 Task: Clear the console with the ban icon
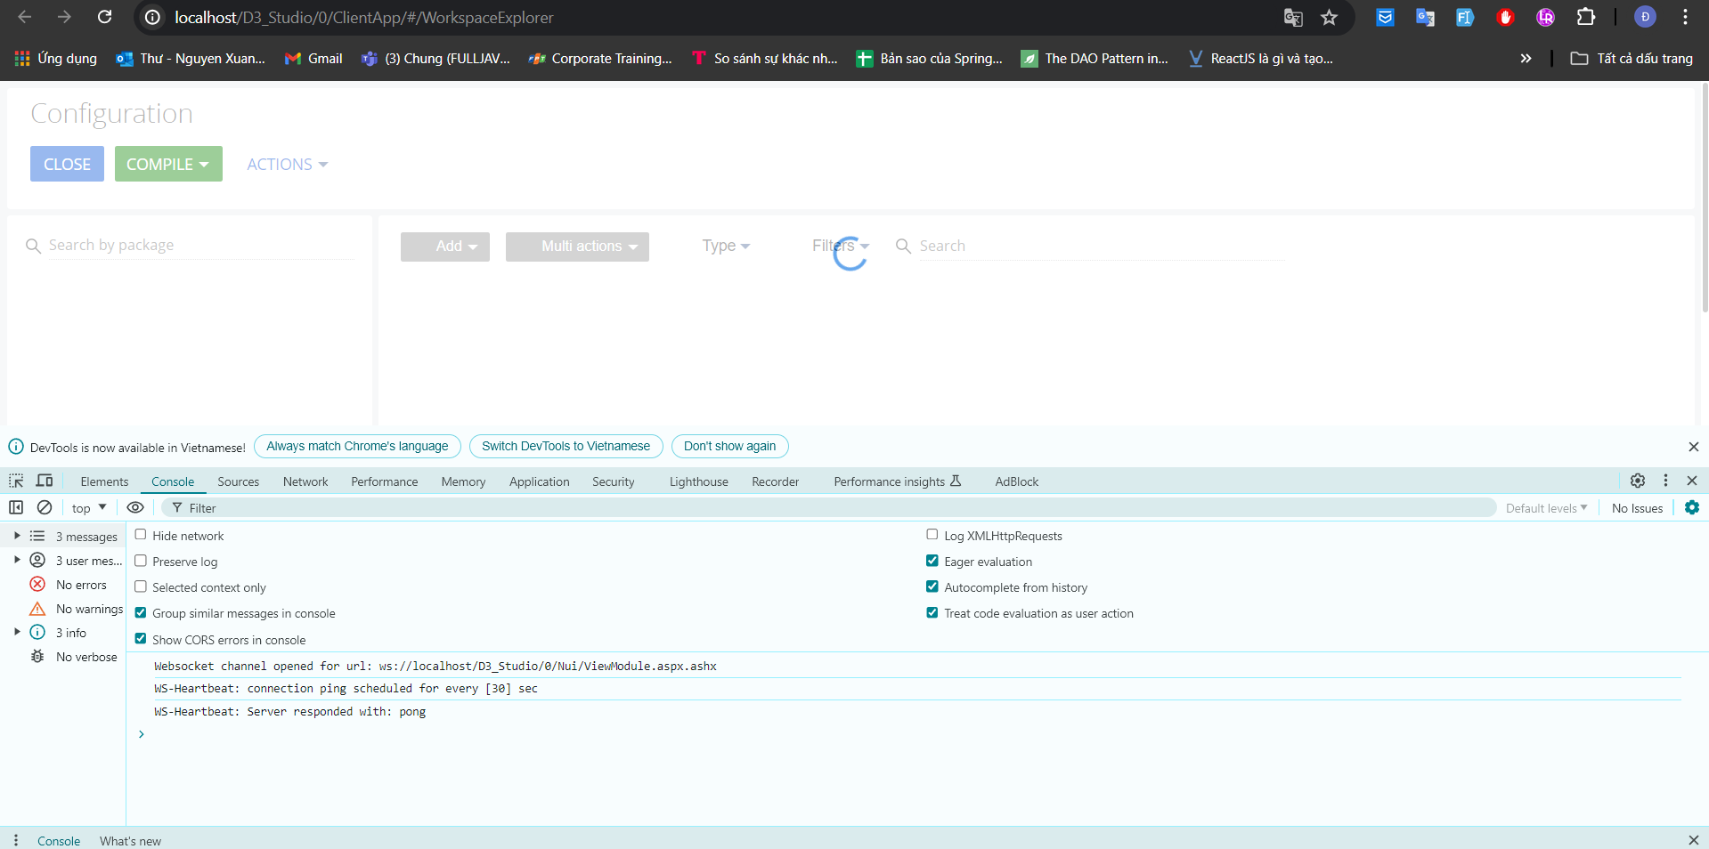point(45,507)
